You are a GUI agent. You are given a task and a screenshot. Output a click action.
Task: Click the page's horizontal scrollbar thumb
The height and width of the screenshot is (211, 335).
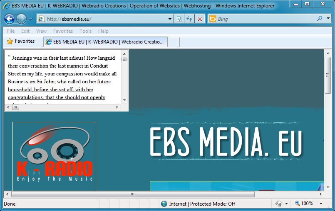click(133, 194)
